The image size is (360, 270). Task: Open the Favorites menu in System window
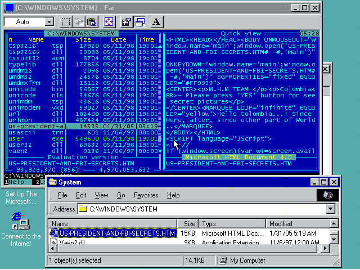(x=146, y=195)
